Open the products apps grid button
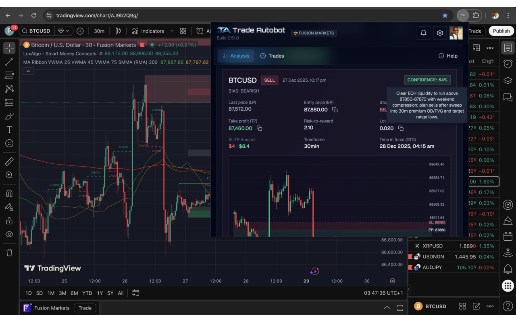The width and height of the screenshot is (516, 322). pos(508,286)
